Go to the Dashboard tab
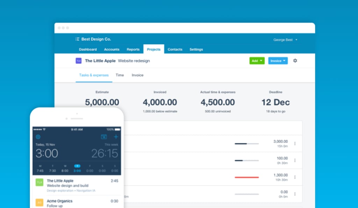The image size is (358, 208). 88,49
